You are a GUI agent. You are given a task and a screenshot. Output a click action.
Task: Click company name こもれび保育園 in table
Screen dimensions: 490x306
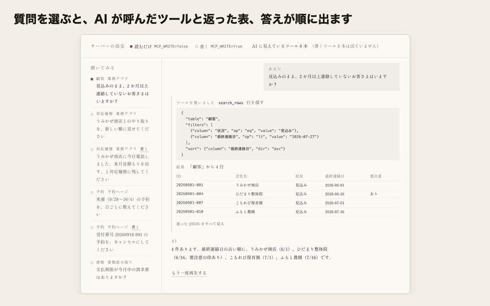[249, 203]
